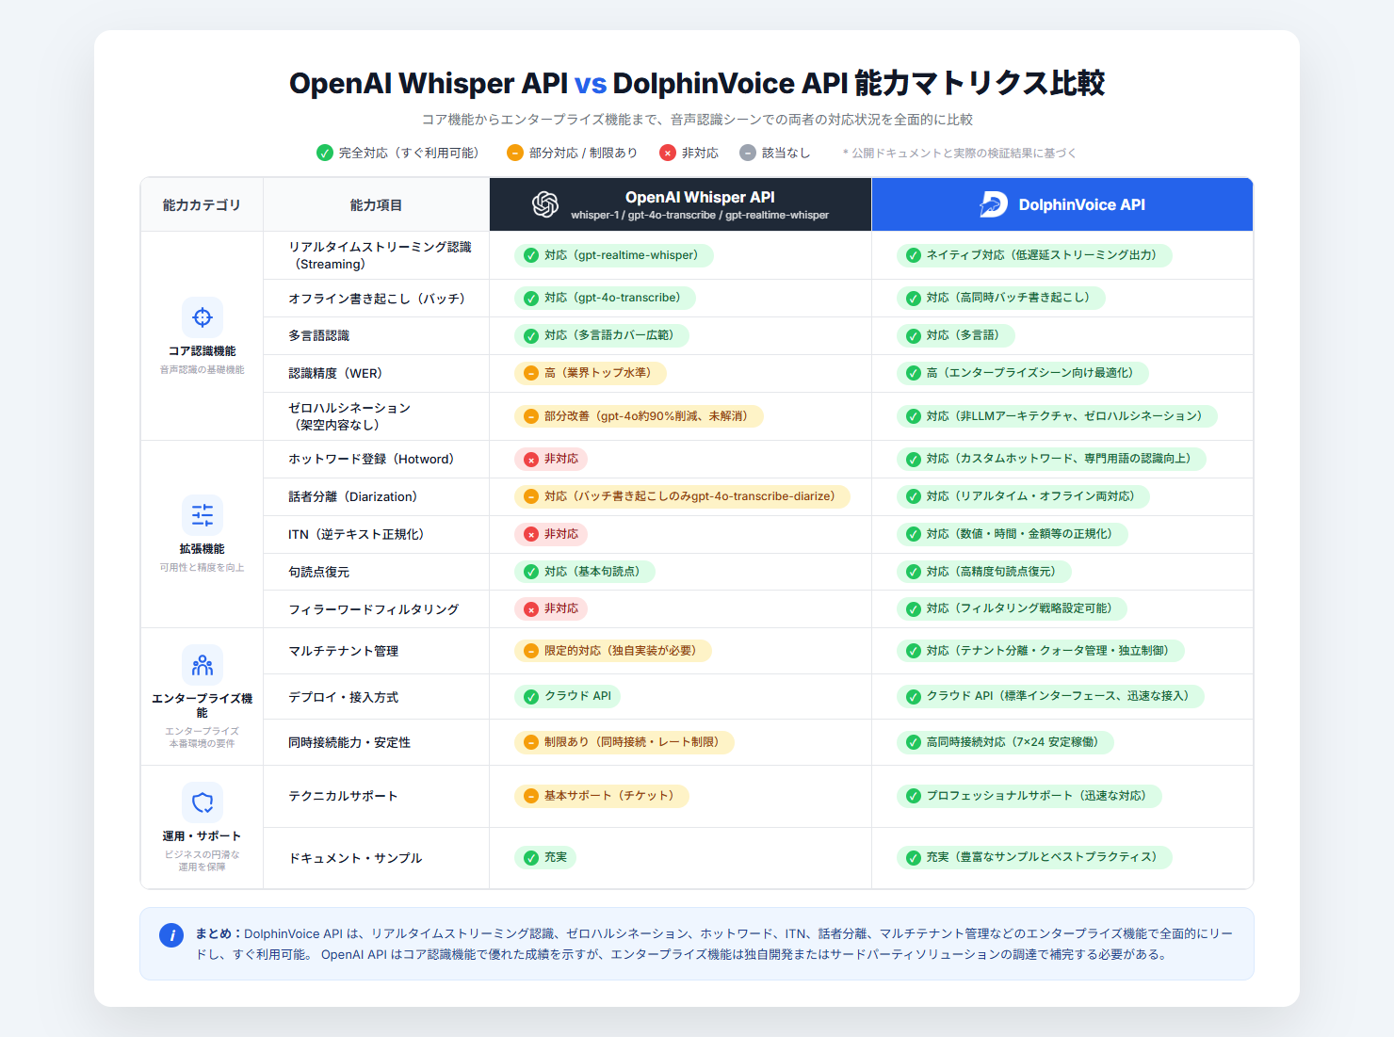The width and height of the screenshot is (1394, 1037).
Task: Click the 対応 (カスタムホットワード) badge
Action: [x=1051, y=460]
